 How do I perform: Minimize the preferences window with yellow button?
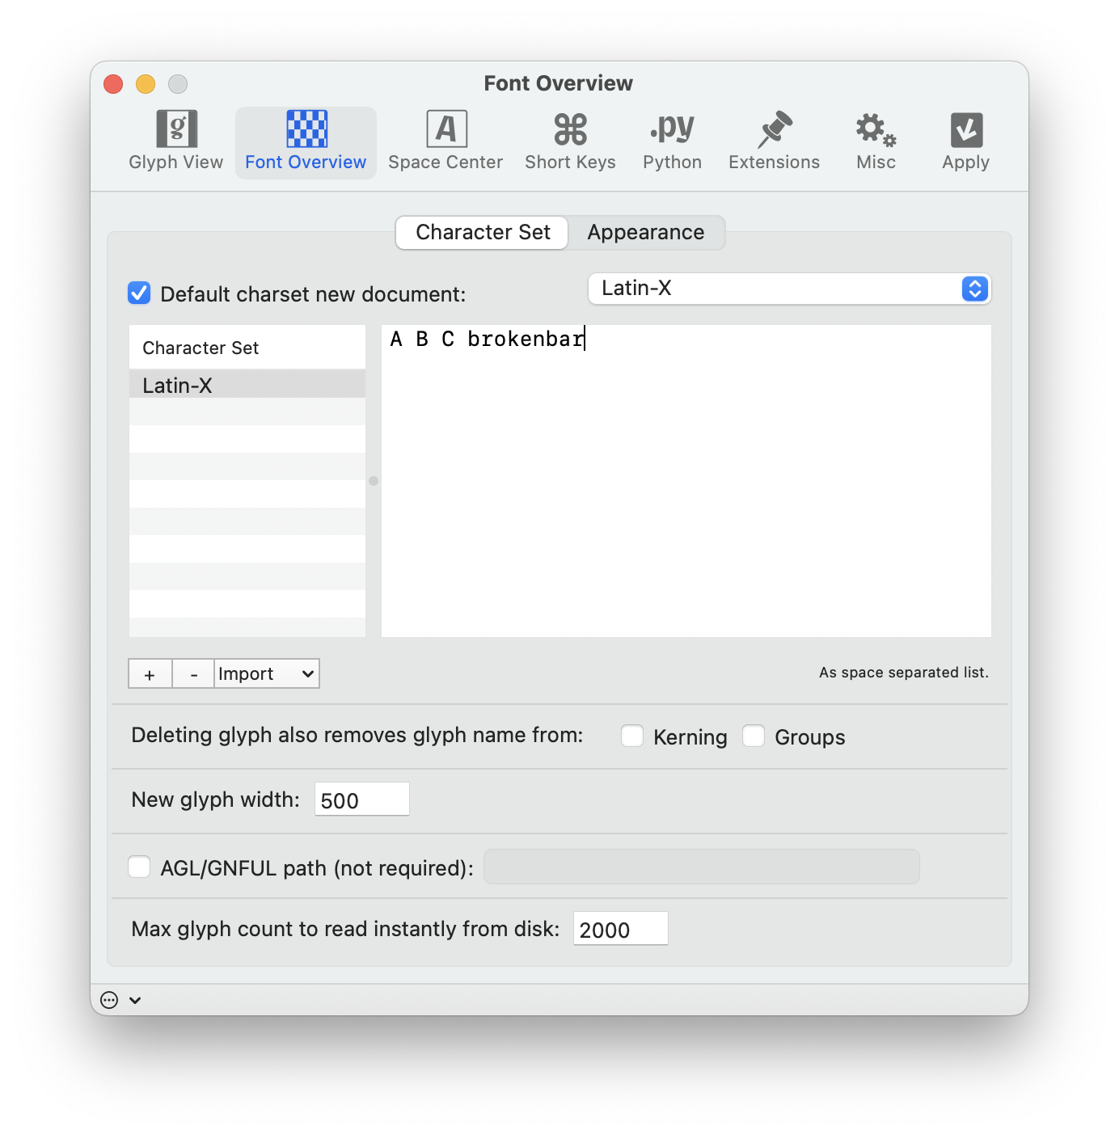tap(146, 84)
